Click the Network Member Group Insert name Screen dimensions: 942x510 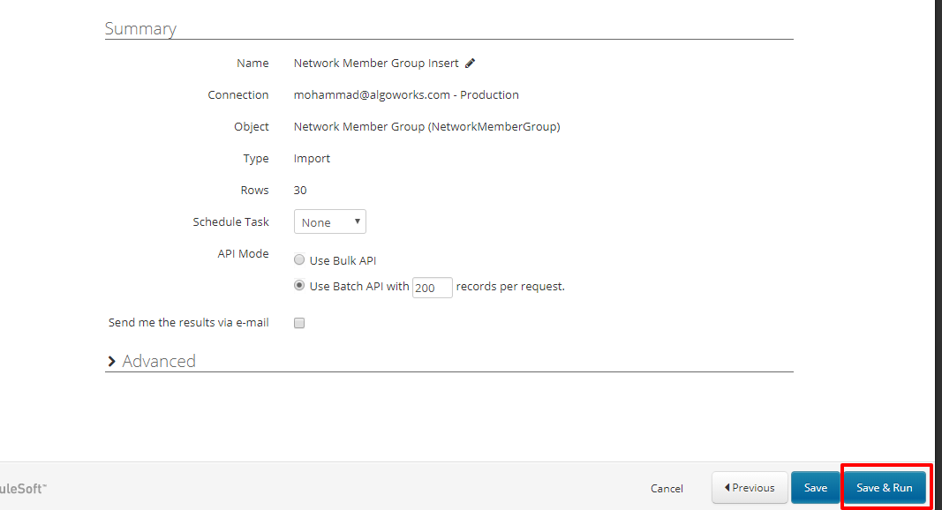[376, 63]
